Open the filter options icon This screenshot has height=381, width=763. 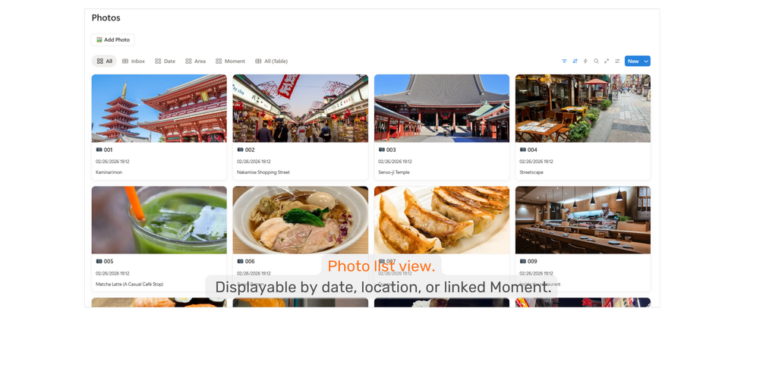(x=564, y=61)
